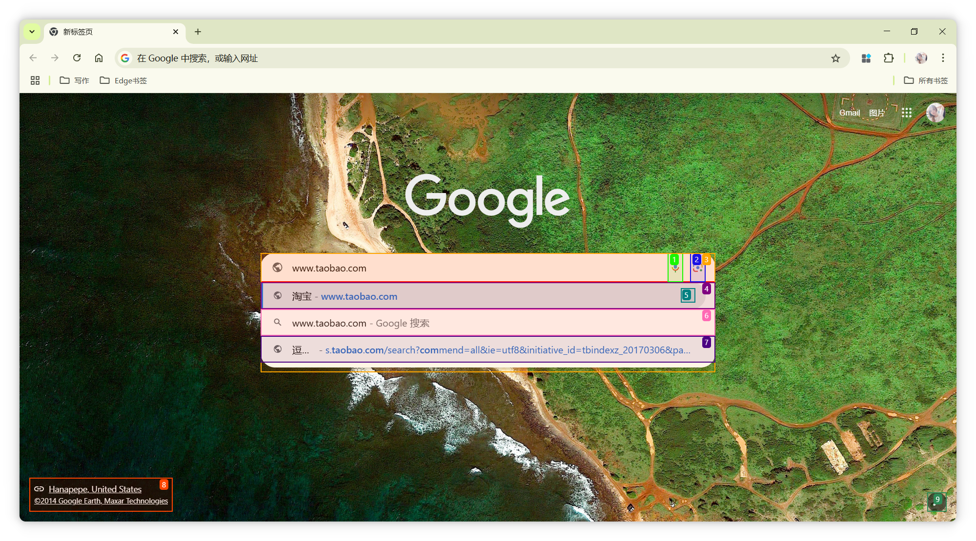
Task: Click customize Chrome pencil icon
Action: click(936, 502)
